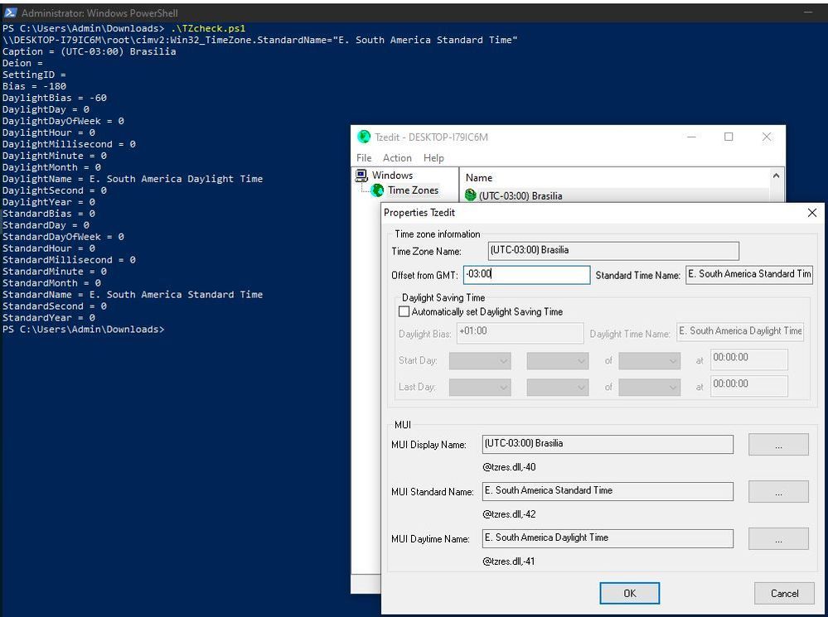
Task: Open the second Last Day dropdown
Action: (x=557, y=388)
